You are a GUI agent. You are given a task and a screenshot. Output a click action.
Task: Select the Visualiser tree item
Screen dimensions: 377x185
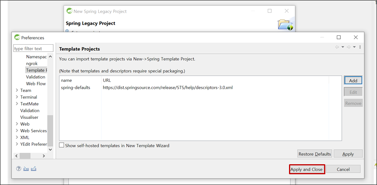tap(29, 117)
